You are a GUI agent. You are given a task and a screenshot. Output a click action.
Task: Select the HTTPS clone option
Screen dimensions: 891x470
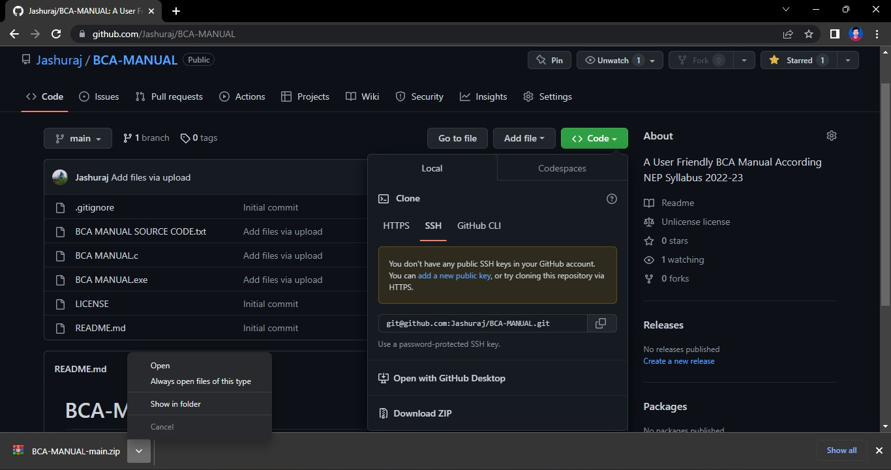396,226
